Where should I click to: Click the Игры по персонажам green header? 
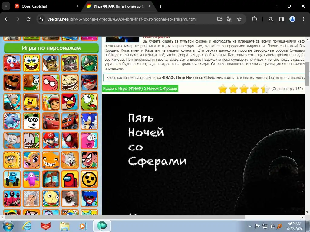pos(51,48)
